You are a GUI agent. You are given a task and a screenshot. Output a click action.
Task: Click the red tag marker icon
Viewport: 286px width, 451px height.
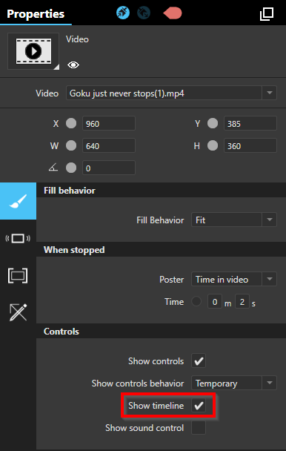coord(172,13)
